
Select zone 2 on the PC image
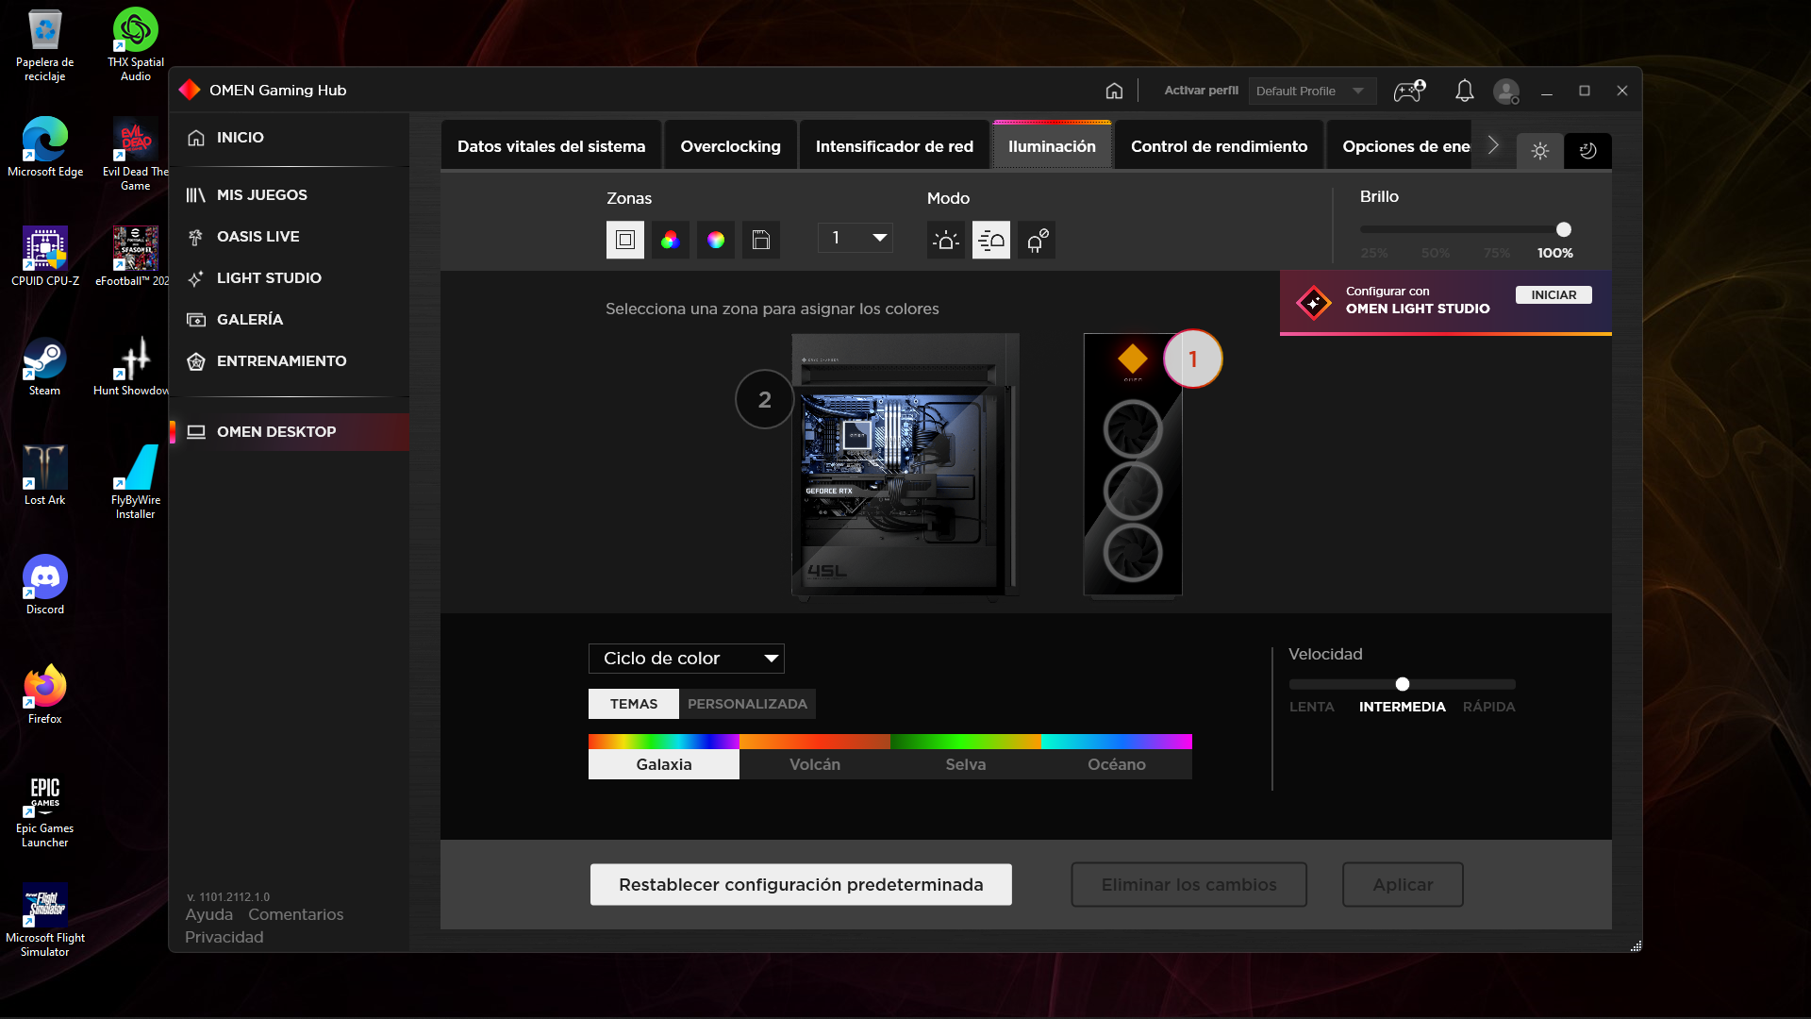[764, 399]
